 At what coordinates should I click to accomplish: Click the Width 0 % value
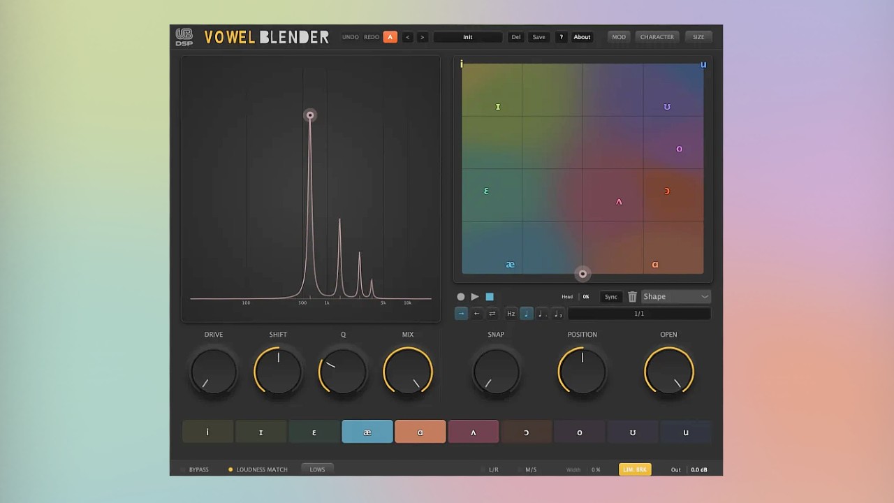tap(596, 469)
